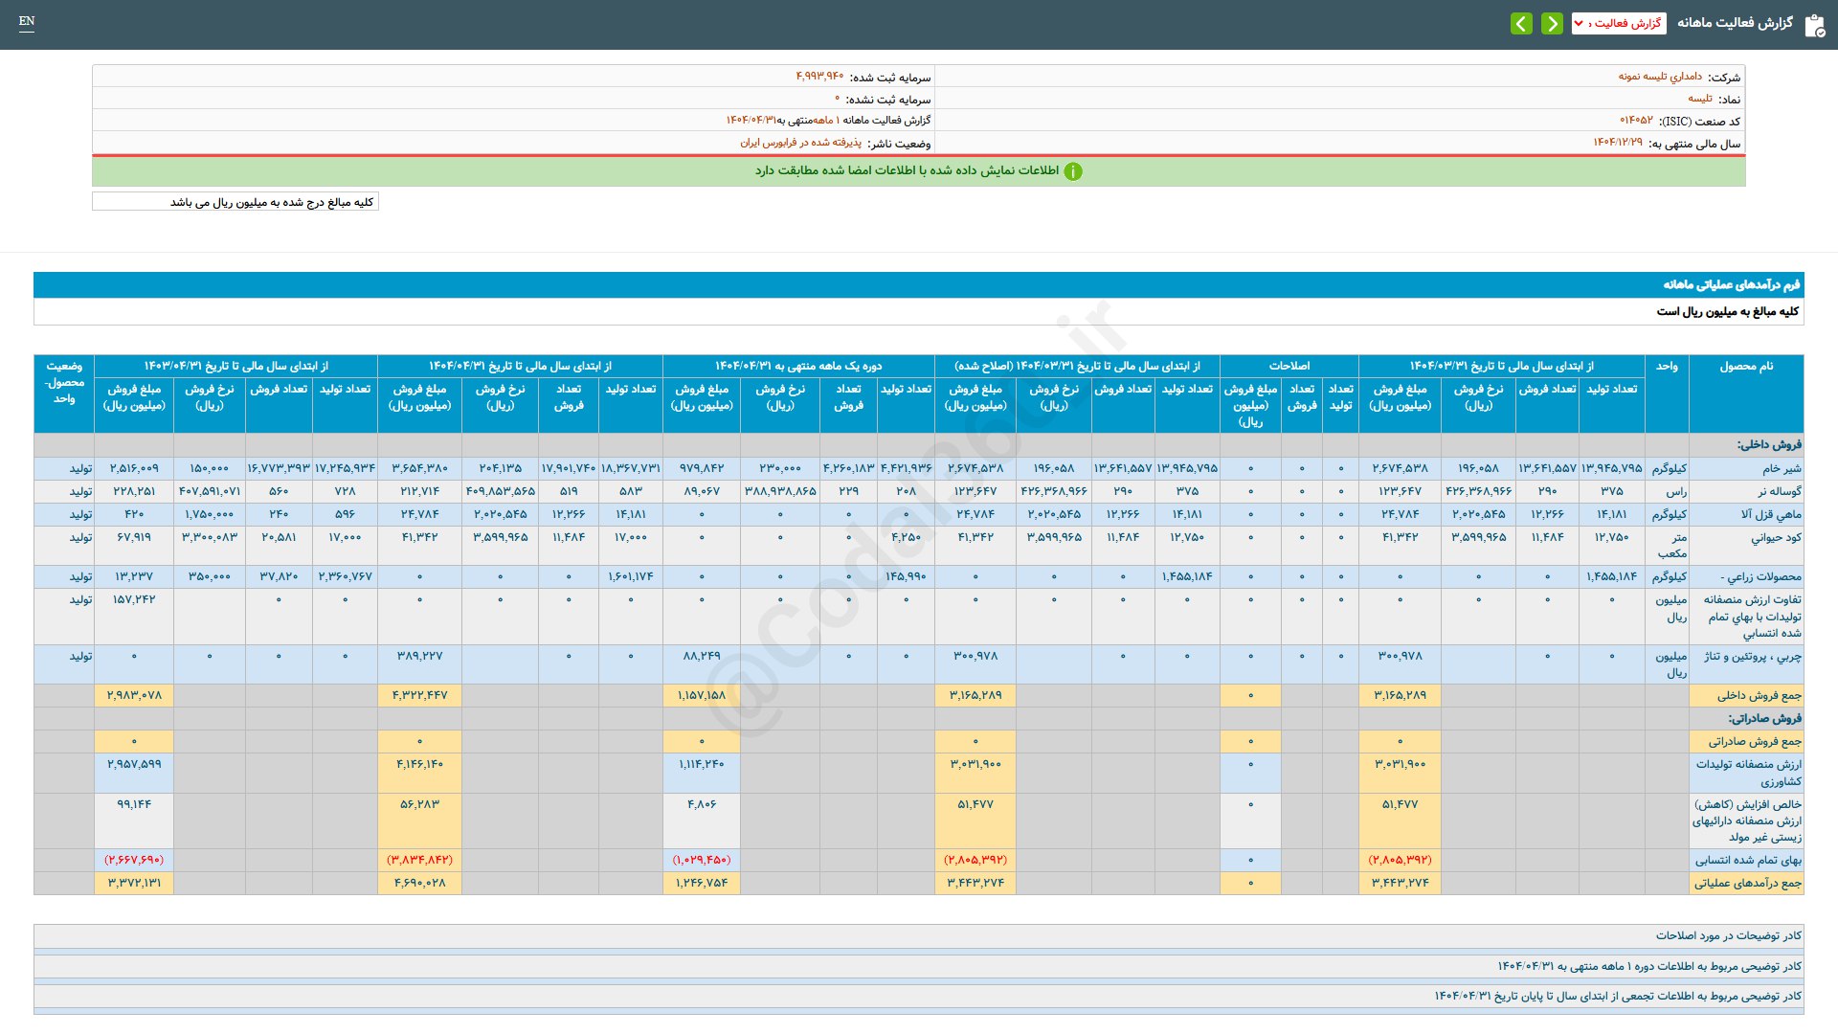Click registered capital value ۴,۹۹۳,۹۴۰
The height and width of the screenshot is (1034, 1838).
pyautogui.click(x=819, y=77)
